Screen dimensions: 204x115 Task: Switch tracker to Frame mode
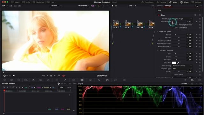click(x=69, y=87)
